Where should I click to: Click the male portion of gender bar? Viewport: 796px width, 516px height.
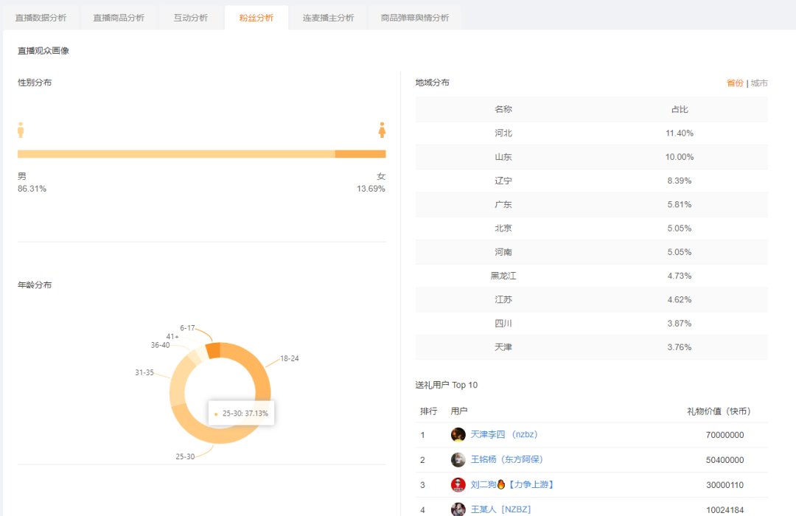tap(176, 154)
